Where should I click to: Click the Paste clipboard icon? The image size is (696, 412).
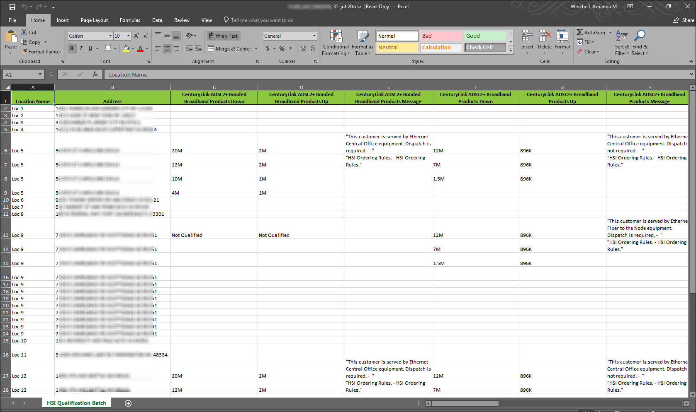pyautogui.click(x=11, y=36)
